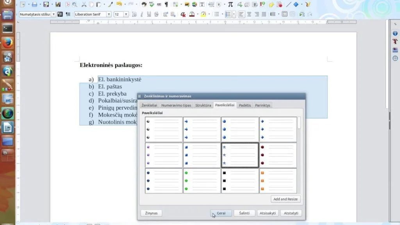This screenshot has width=400, height=225.
Task: Select the orange square bullet thumbnail
Action: point(278,180)
